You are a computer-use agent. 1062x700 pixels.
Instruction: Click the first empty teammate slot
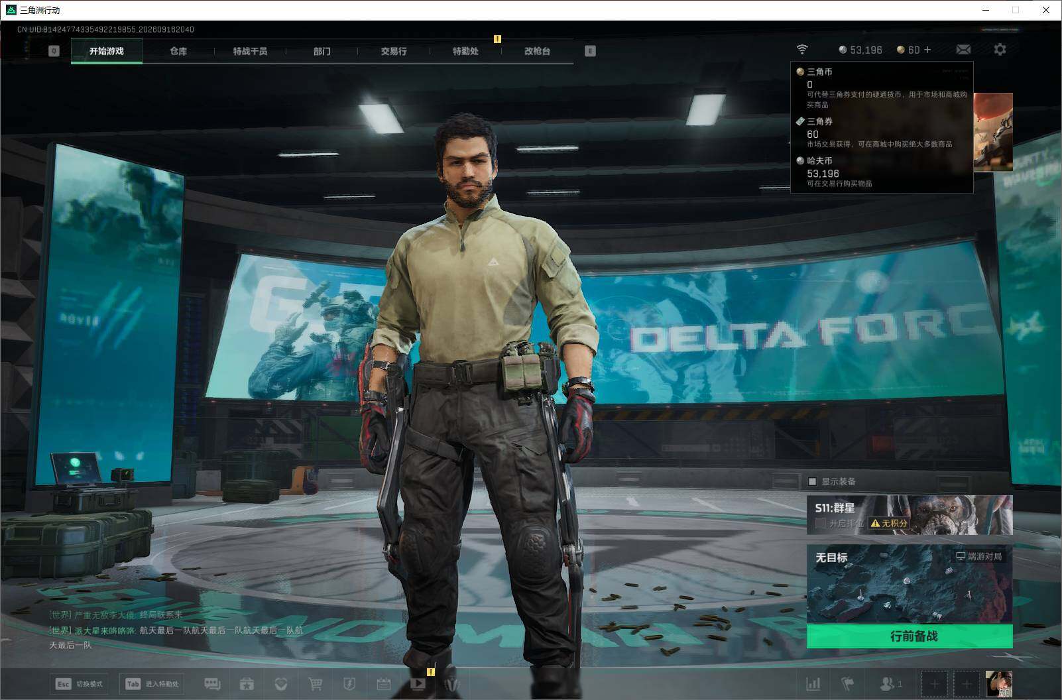[x=934, y=683]
